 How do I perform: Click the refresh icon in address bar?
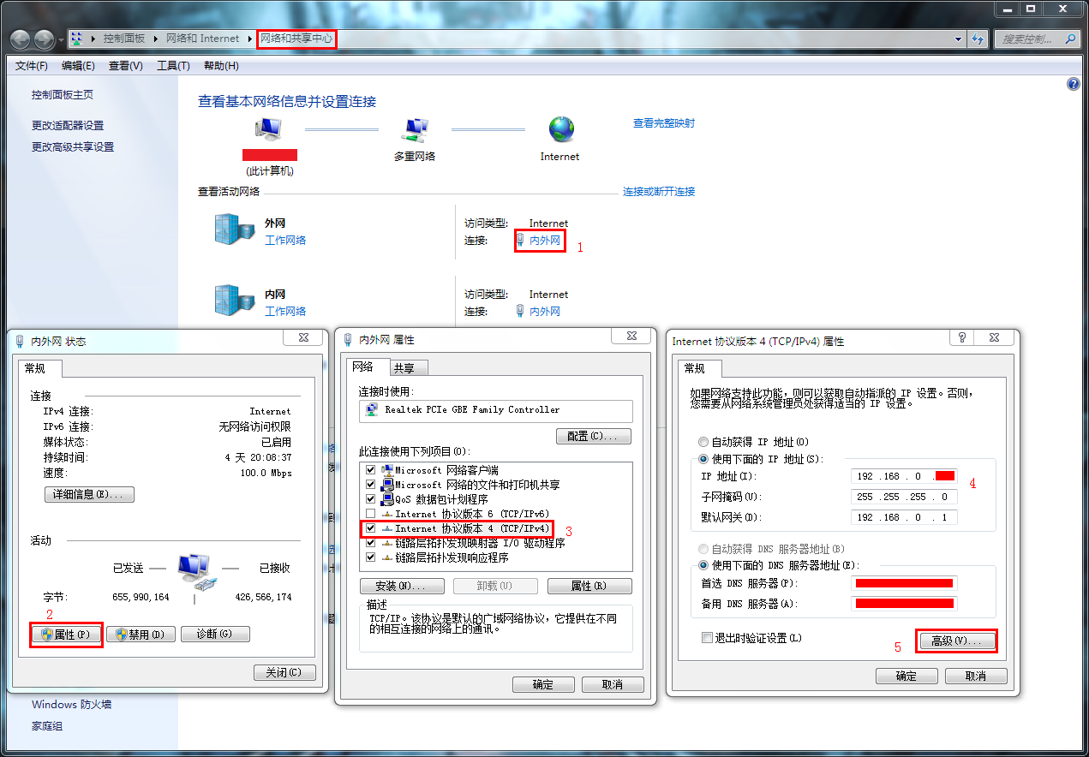tap(978, 39)
